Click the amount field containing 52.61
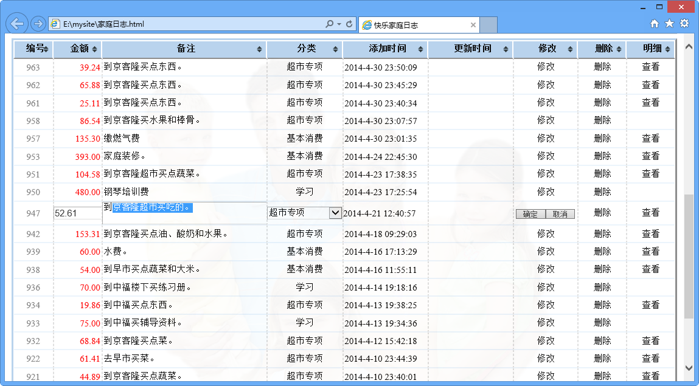 (x=78, y=213)
